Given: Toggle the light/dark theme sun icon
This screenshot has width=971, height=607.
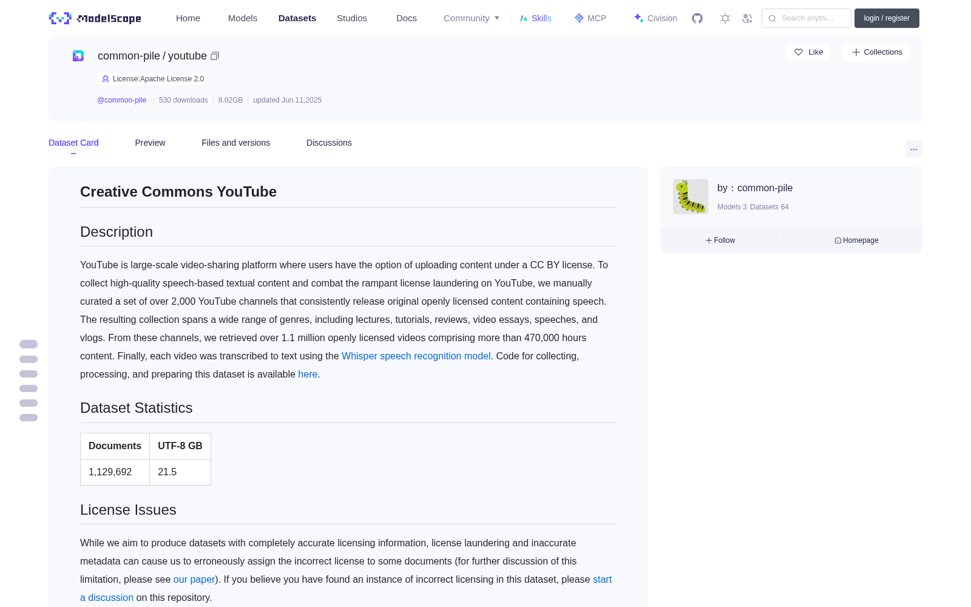Looking at the screenshot, I should [x=725, y=18].
